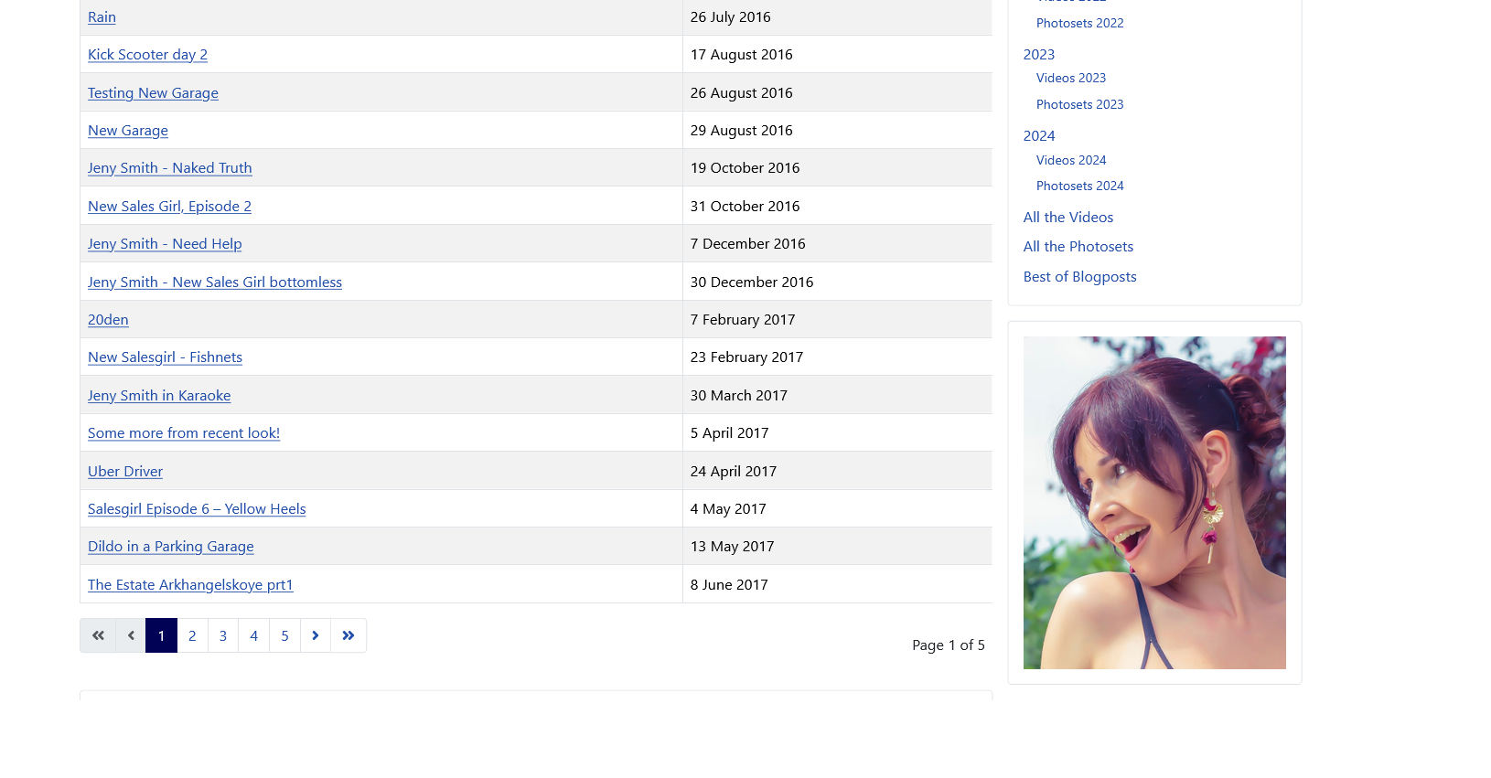Open Photosets 2023 sidebar link

click(1080, 104)
